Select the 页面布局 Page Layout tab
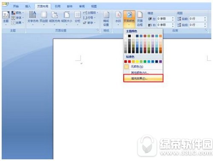 tap(43, 6)
